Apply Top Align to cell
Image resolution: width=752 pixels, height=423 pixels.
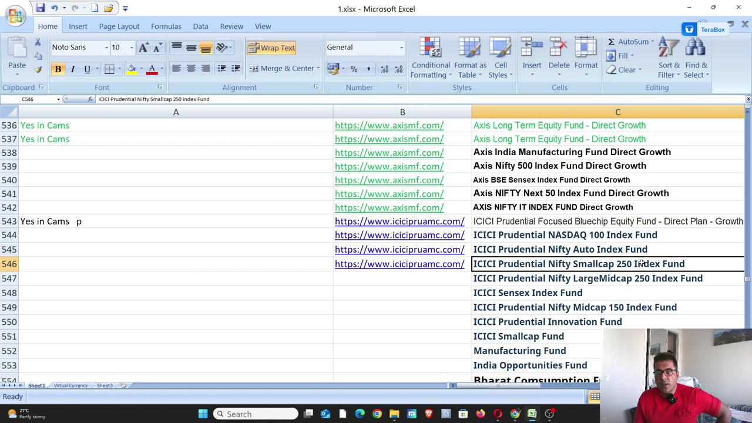point(176,48)
